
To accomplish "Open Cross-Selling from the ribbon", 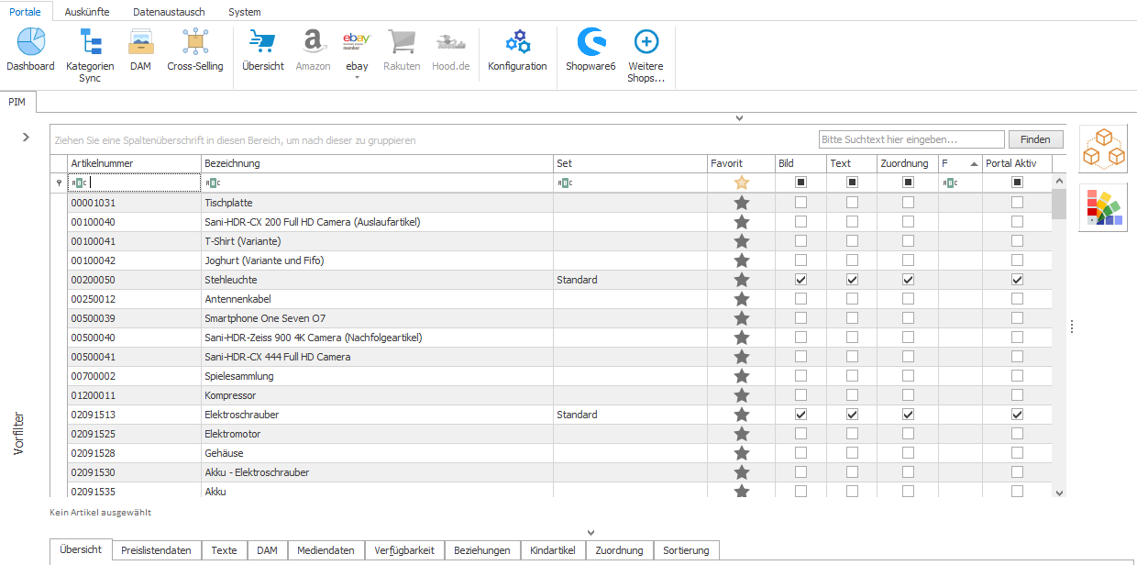I will [x=194, y=42].
